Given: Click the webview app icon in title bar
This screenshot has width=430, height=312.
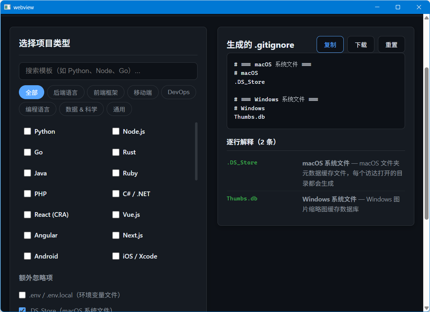Looking at the screenshot, I should 7,7.
